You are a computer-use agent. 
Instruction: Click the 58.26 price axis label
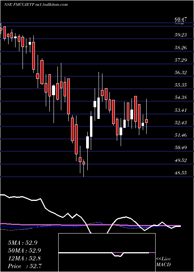click(181, 47)
